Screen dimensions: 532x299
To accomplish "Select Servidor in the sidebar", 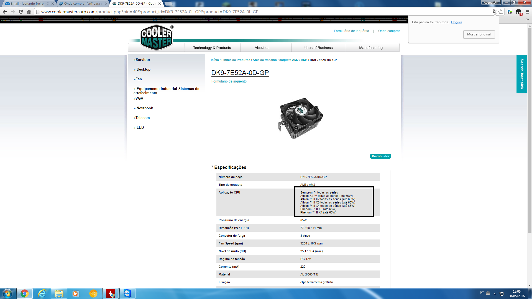I will point(142,60).
